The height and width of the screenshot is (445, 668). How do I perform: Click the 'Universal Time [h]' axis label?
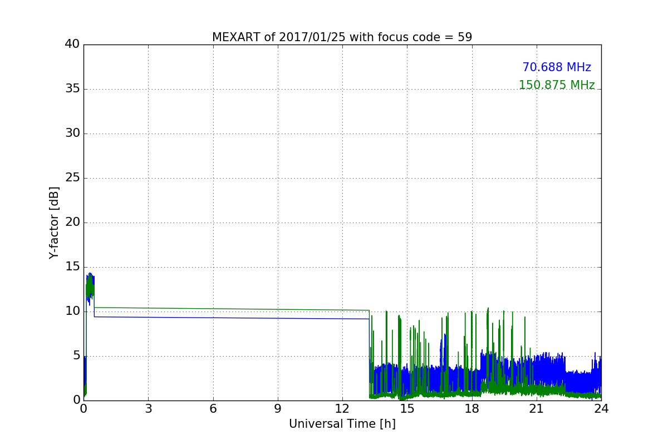point(342,424)
